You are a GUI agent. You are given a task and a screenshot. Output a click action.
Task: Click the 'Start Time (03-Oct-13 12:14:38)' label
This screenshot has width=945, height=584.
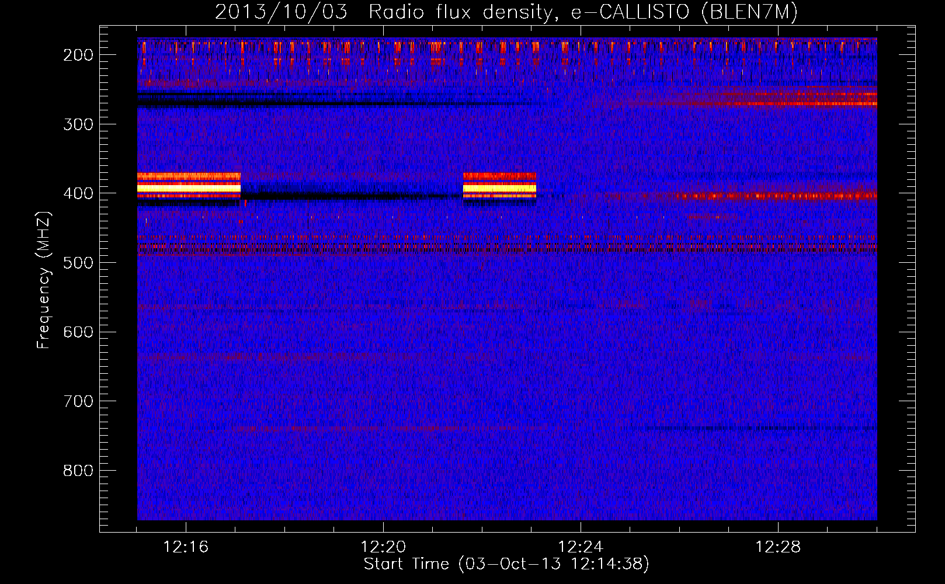[x=506, y=564]
